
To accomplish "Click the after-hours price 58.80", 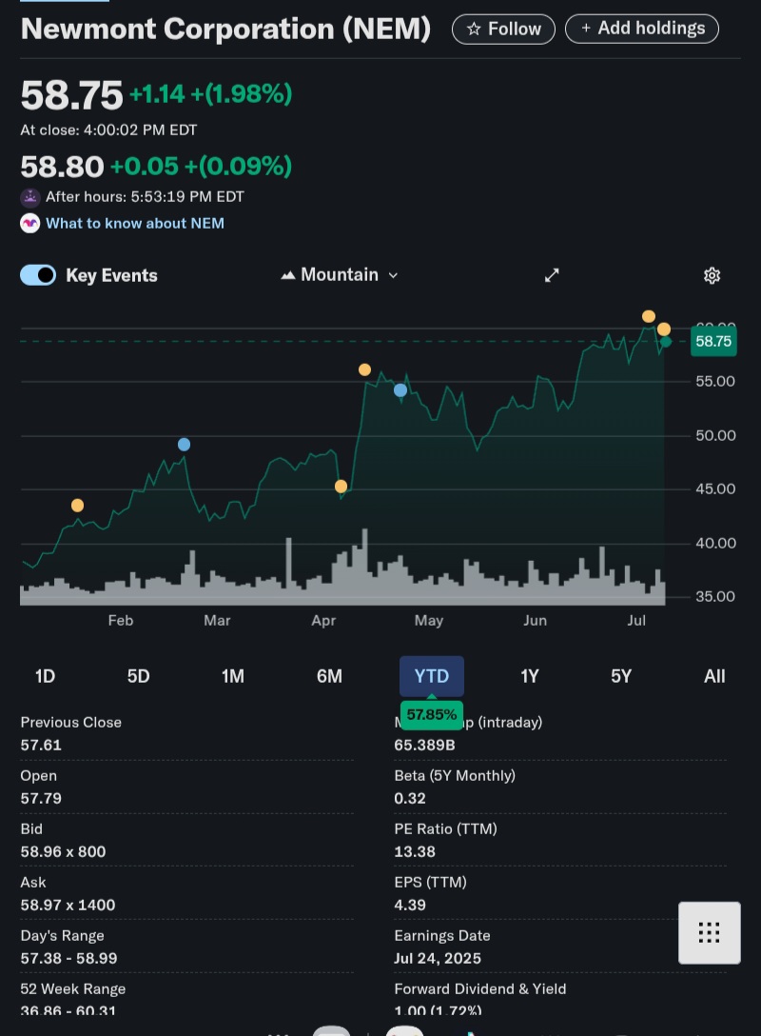I will (x=62, y=167).
